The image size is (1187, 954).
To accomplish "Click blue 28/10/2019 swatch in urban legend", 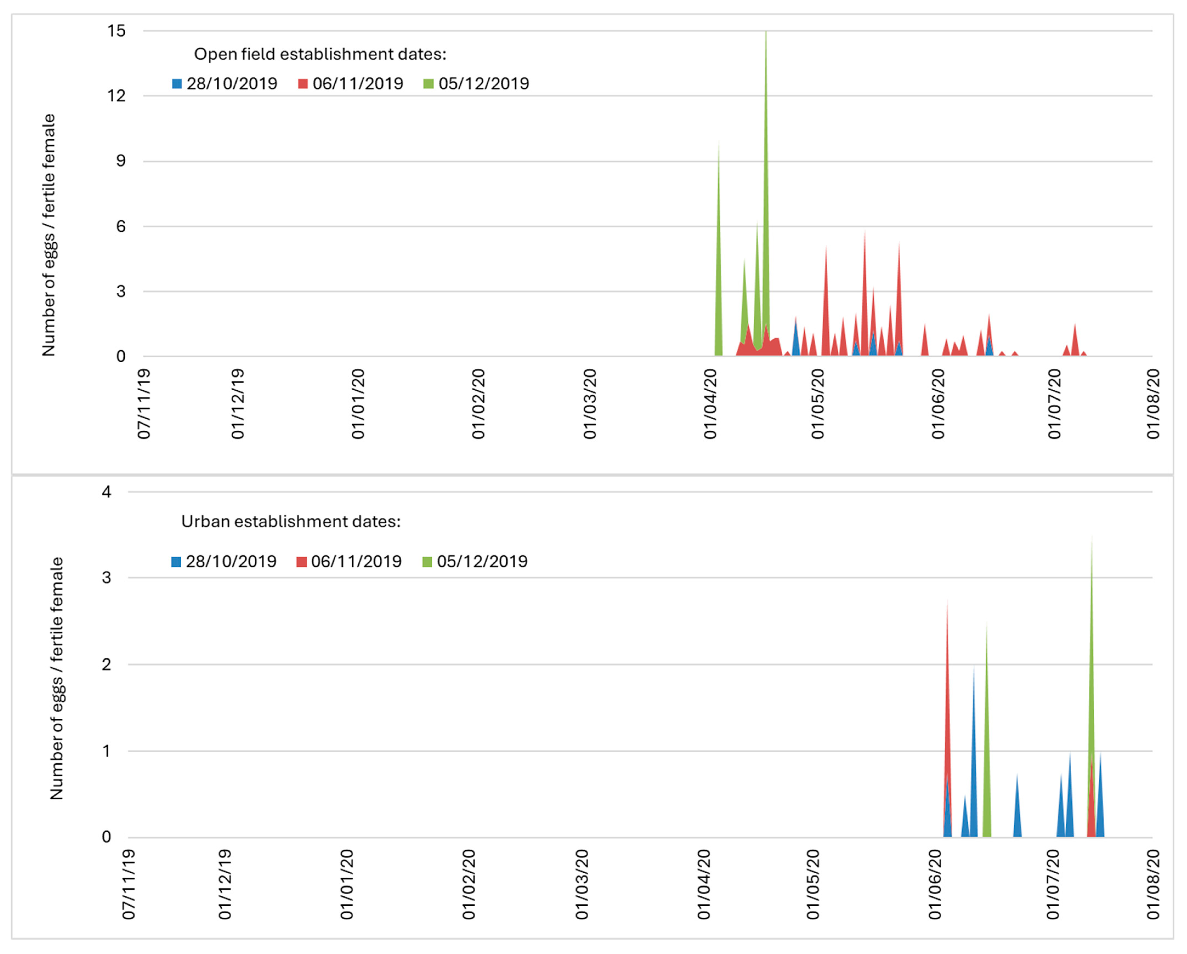I will [176, 562].
